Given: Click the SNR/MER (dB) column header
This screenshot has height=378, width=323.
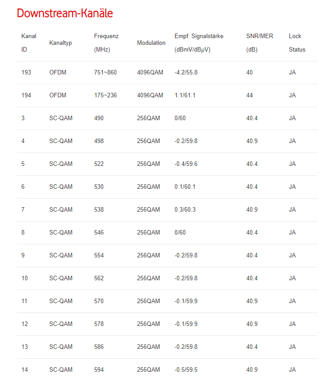Looking at the screenshot, I should coord(259,43).
